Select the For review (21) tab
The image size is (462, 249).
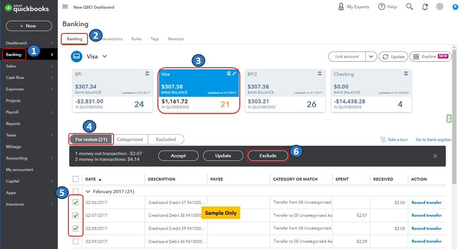tap(92, 139)
